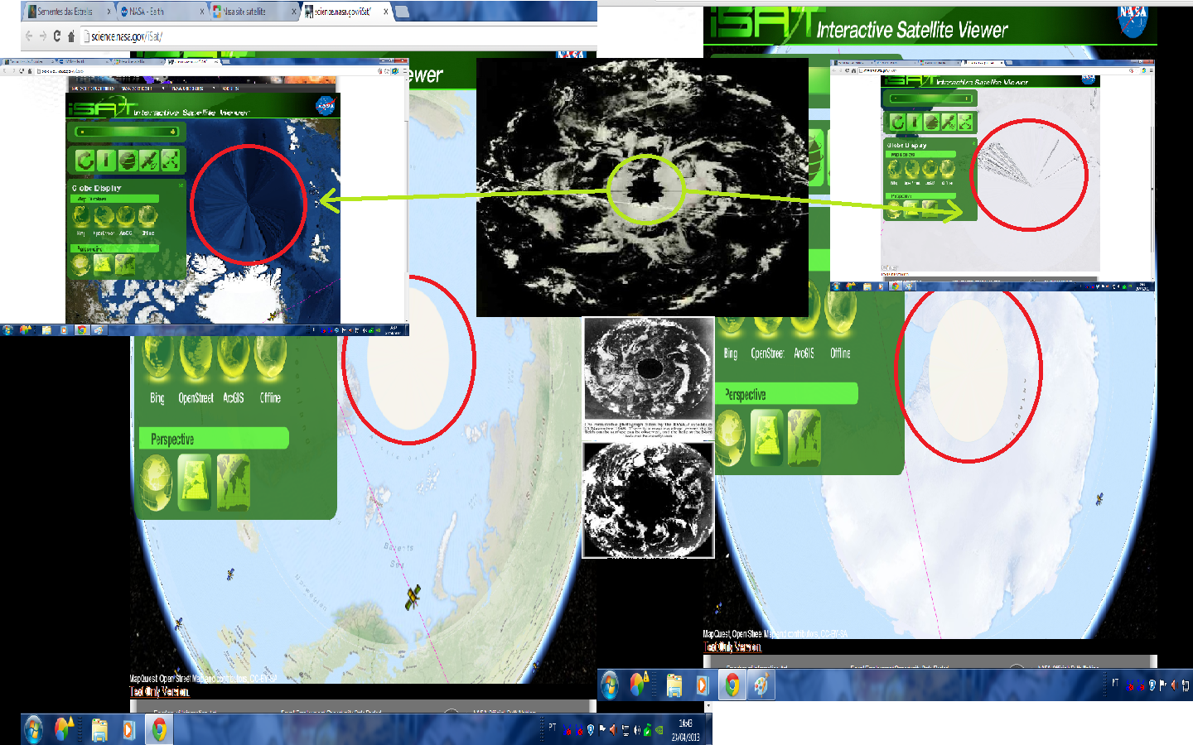
Task: Choose the flat world map perspective in the bottom-left viewer
Action: 233,483
